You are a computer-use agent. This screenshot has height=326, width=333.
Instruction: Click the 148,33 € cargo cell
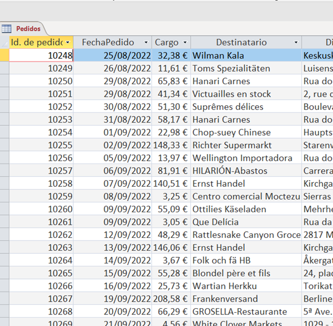point(171,145)
